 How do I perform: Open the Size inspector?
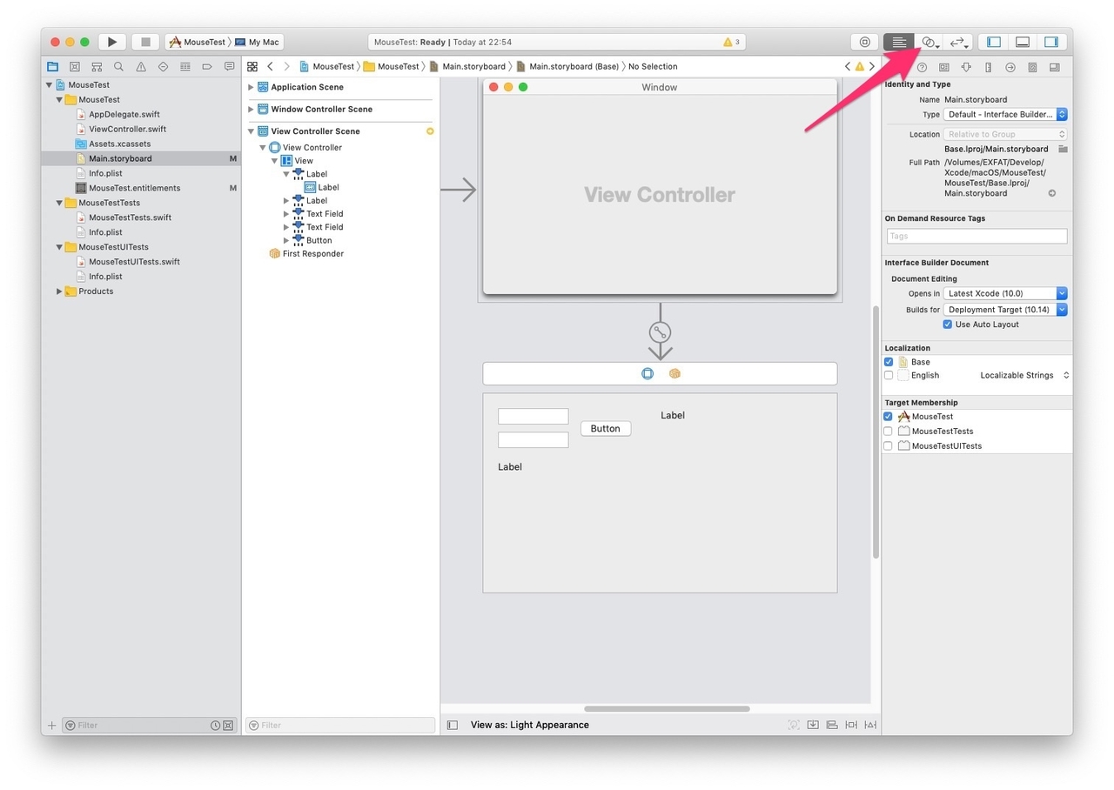tap(988, 67)
